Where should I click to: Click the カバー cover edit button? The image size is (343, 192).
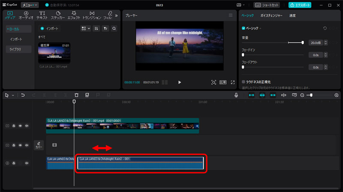point(39,145)
